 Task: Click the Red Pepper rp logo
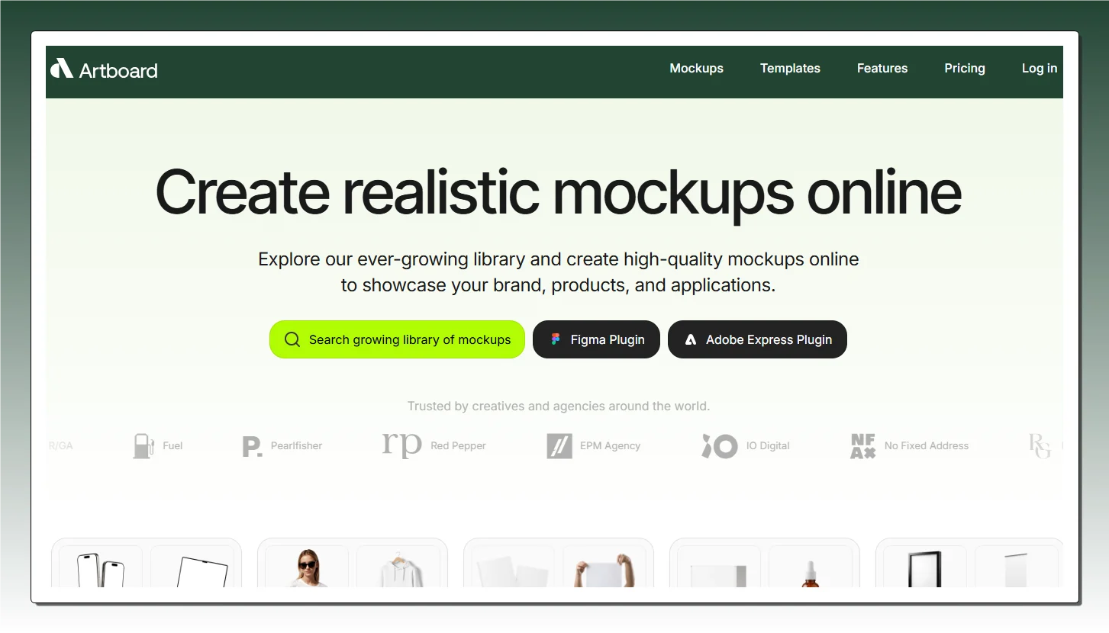click(401, 445)
